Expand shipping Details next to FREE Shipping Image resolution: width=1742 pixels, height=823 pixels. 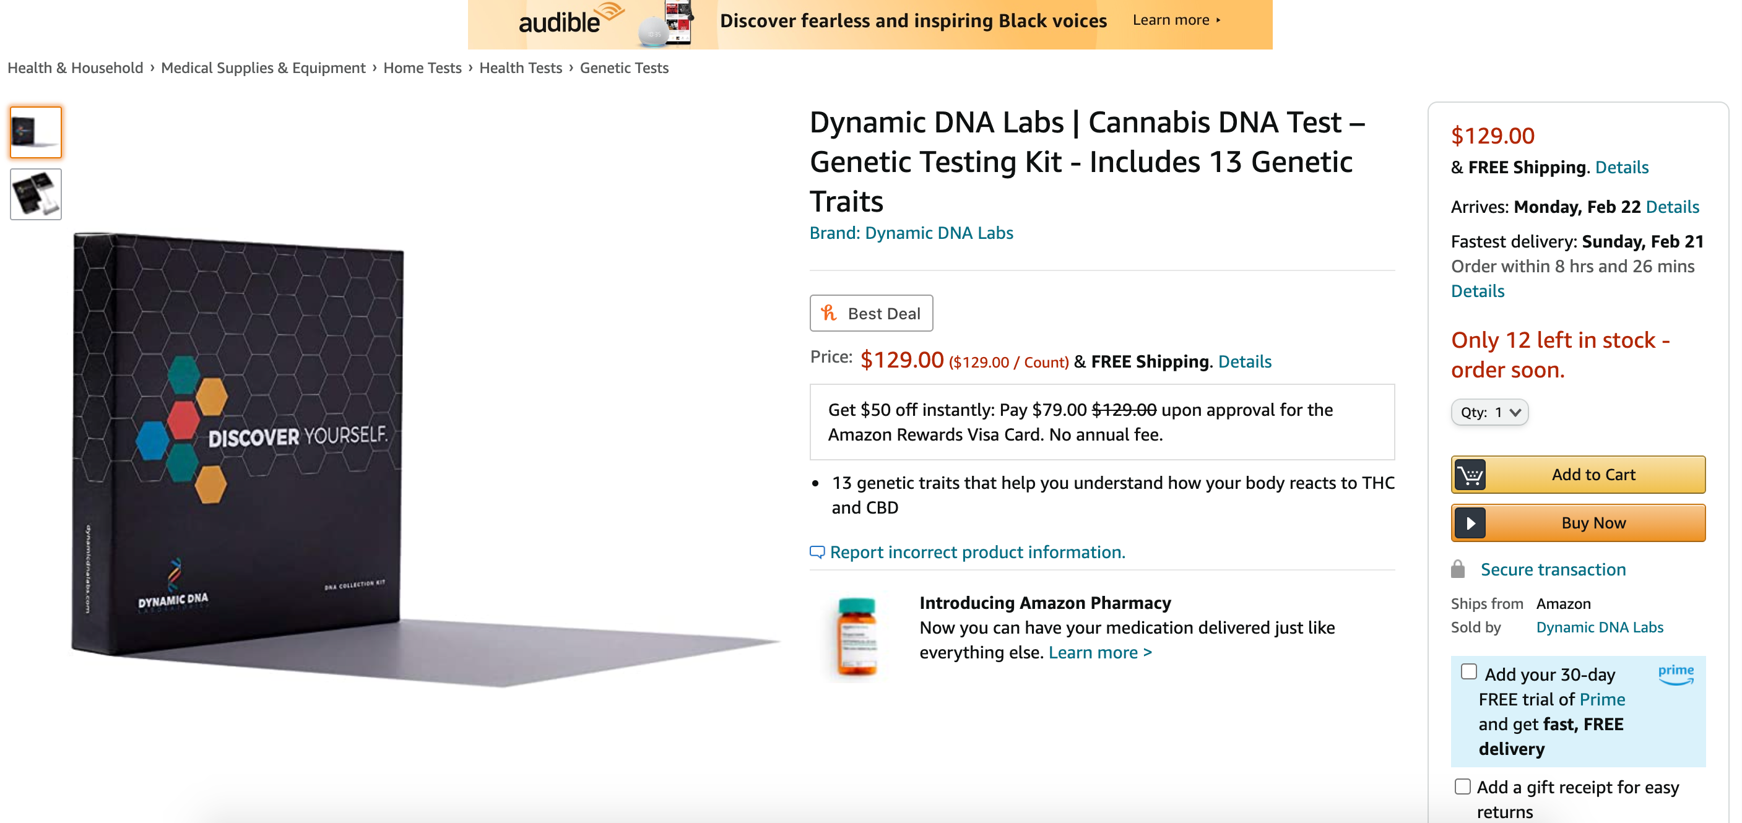pos(1244,361)
